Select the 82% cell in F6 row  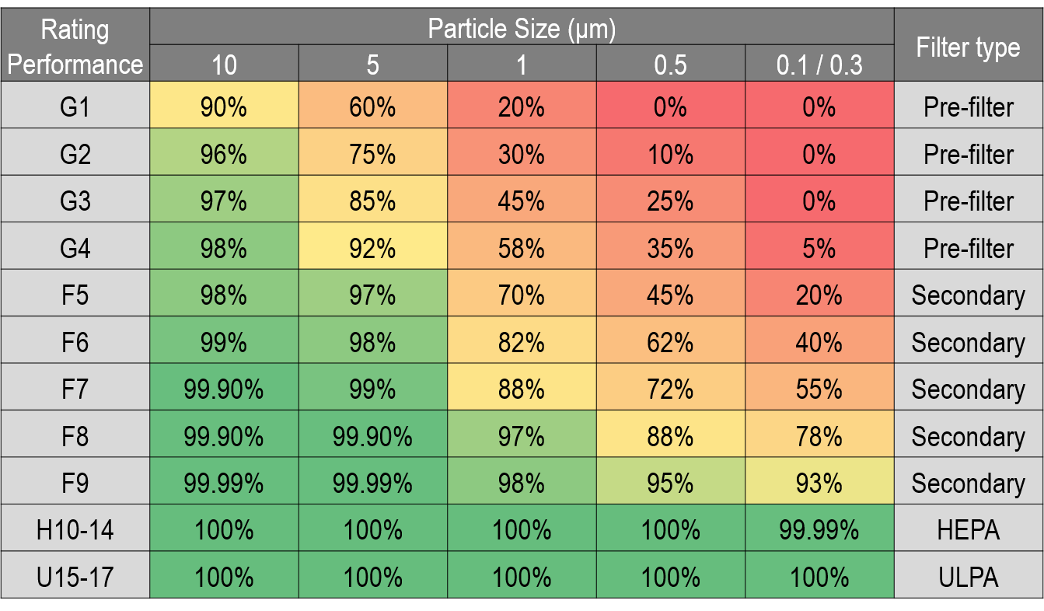(522, 342)
